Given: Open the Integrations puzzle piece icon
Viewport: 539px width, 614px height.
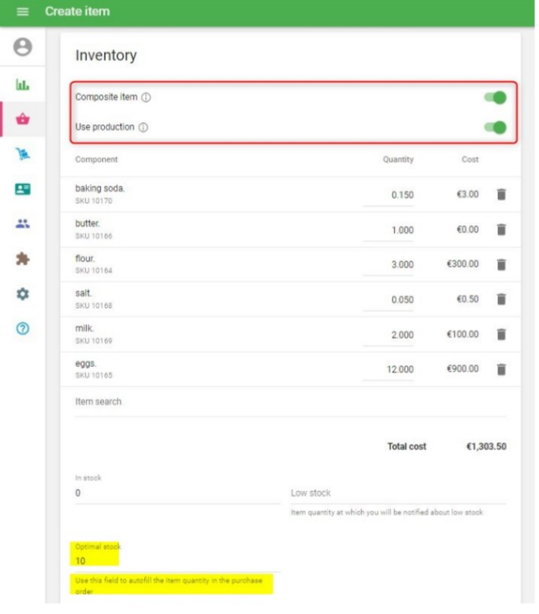Looking at the screenshot, I should [x=22, y=259].
